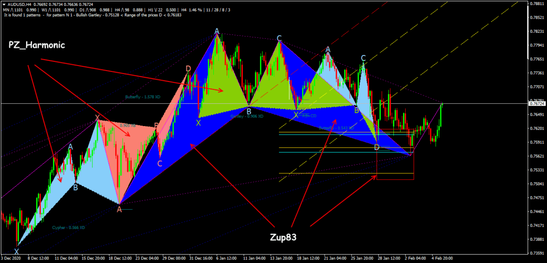This screenshot has height=263, width=547.
Task: Click the orange C point label
Action: [x=160, y=163]
